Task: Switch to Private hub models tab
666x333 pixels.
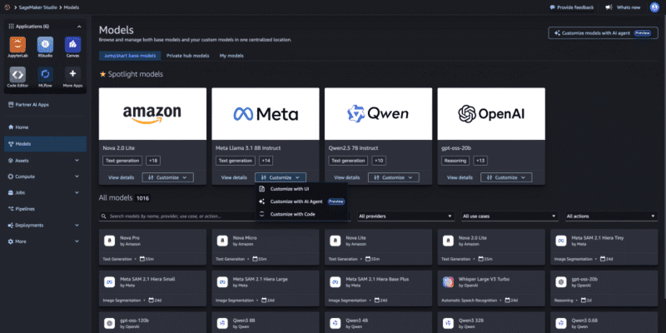Action: (x=188, y=56)
